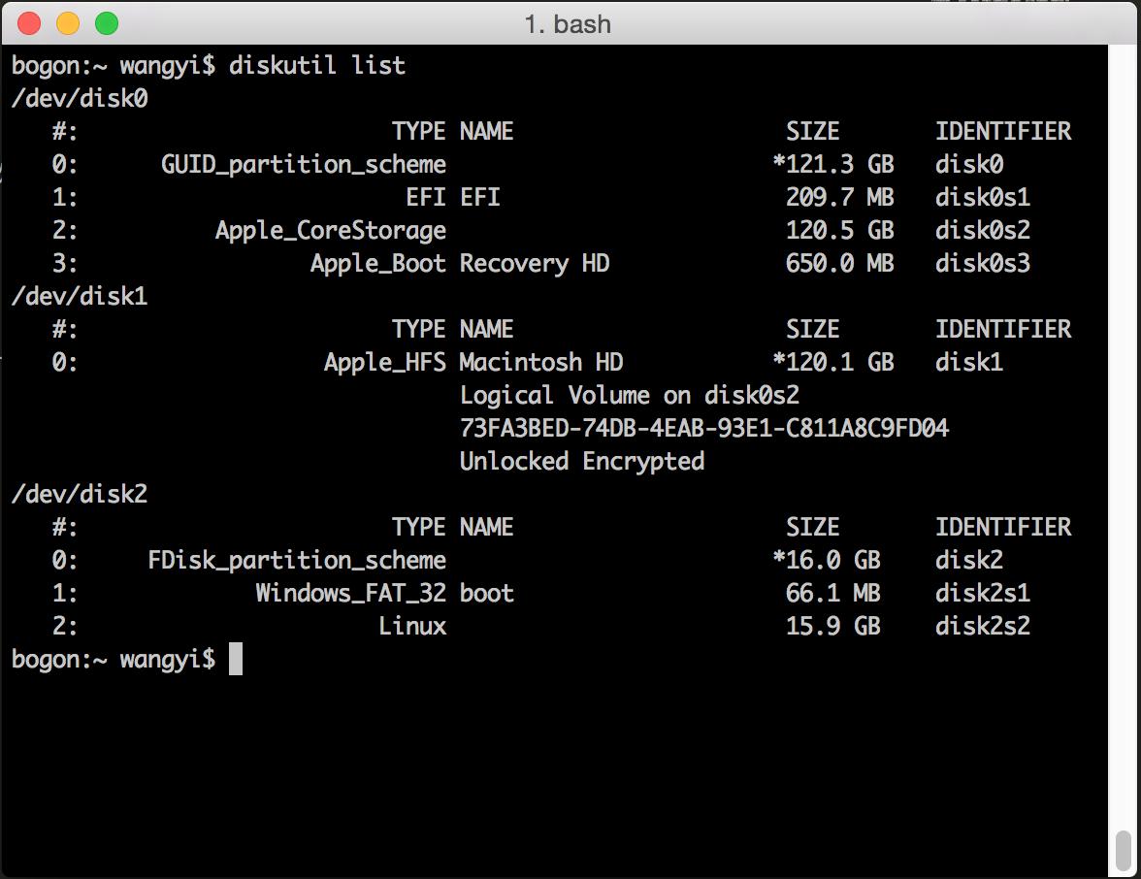Image resolution: width=1141 pixels, height=879 pixels.
Task: Click the red close window button
Action: (29, 23)
